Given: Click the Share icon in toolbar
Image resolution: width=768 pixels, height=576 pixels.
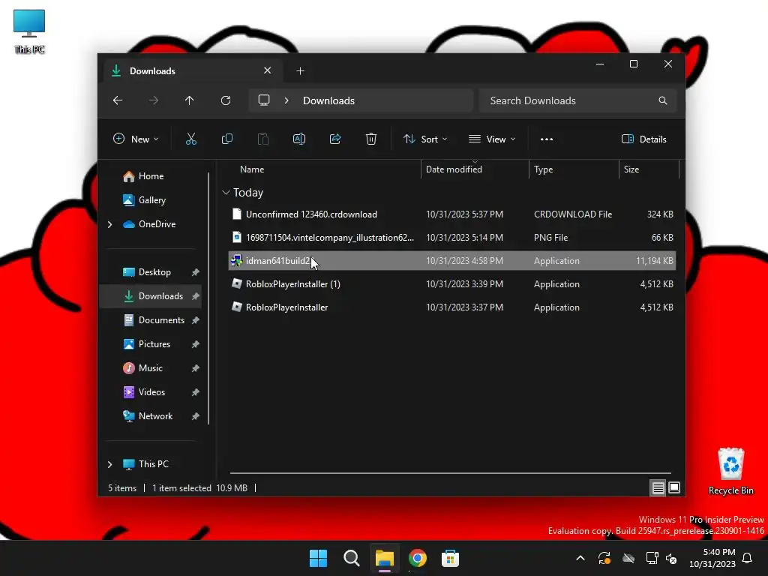Looking at the screenshot, I should 335,139.
